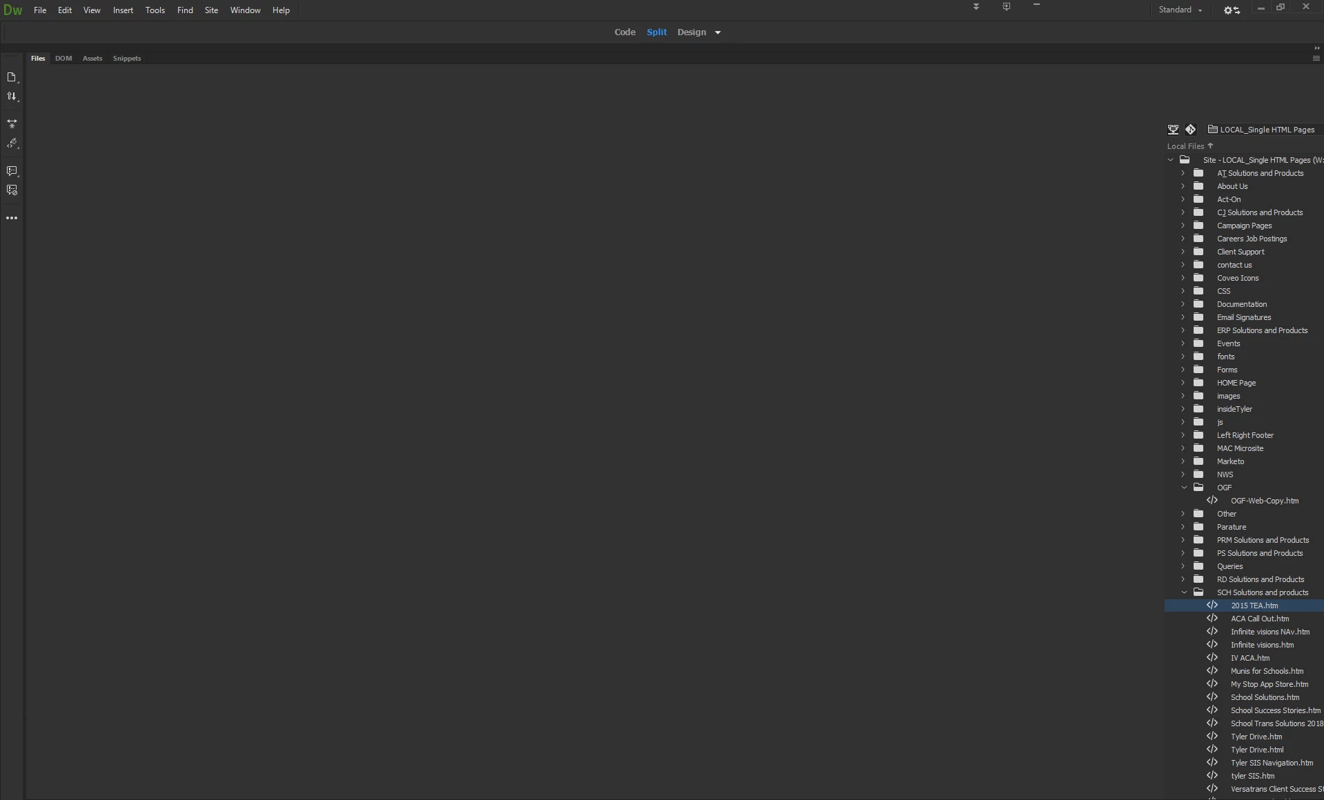
Task: Click the double chevron collapse panels icon
Action: click(x=1316, y=48)
